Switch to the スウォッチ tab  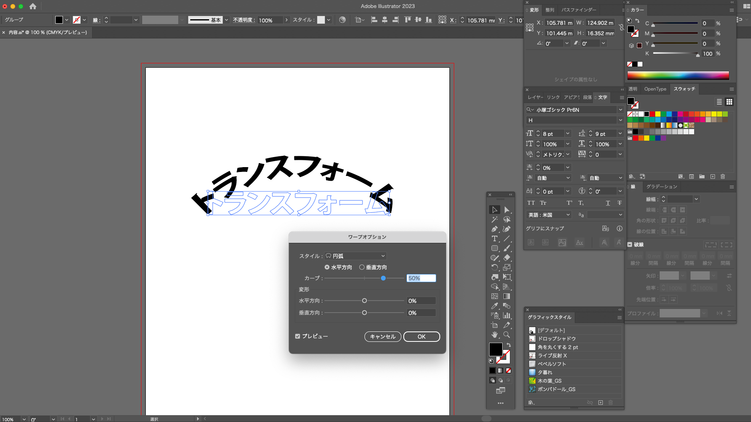(685, 89)
